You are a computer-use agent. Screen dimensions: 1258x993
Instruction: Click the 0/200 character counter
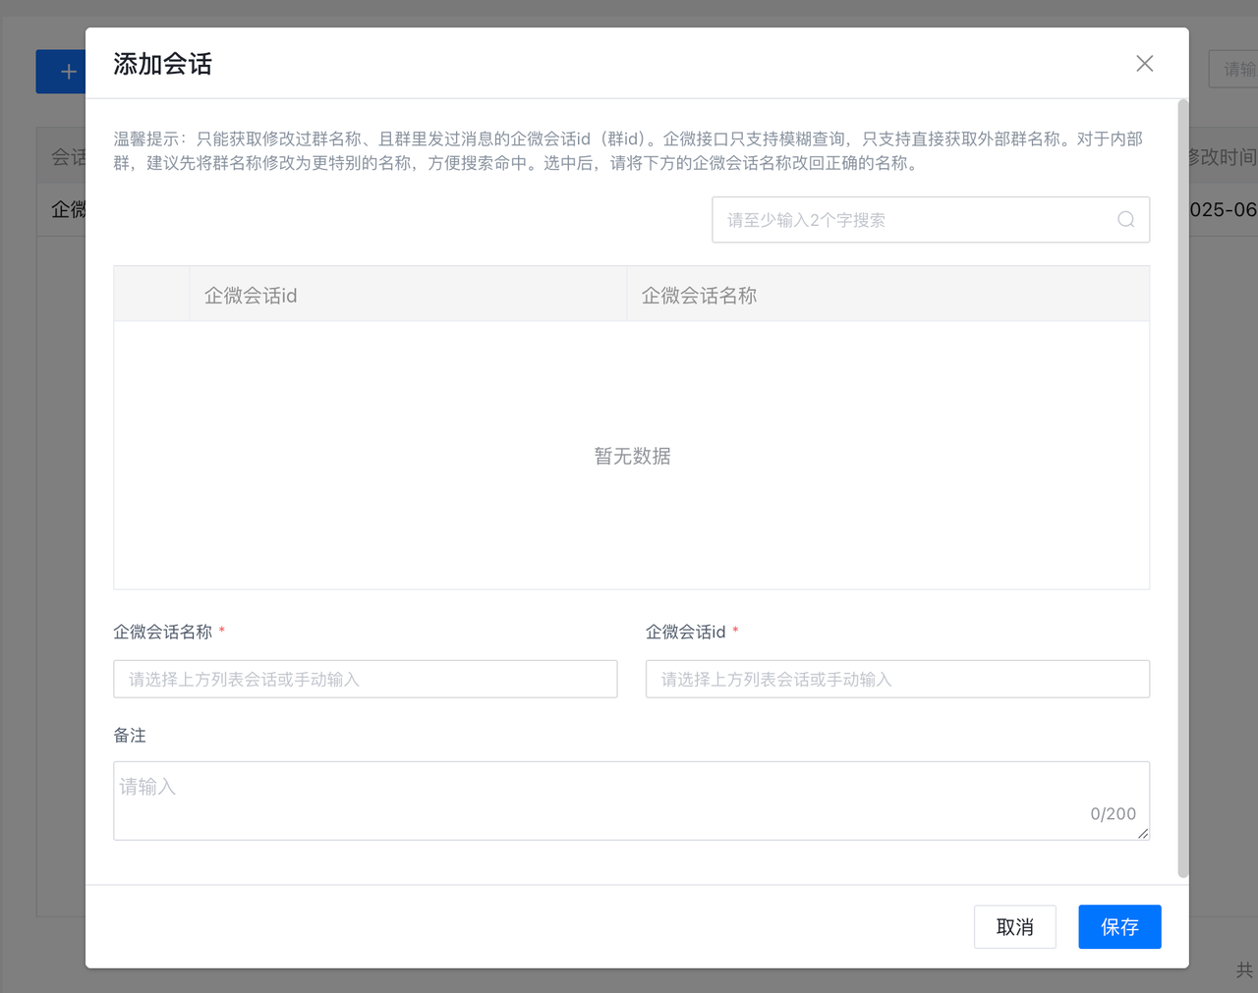[1113, 813]
